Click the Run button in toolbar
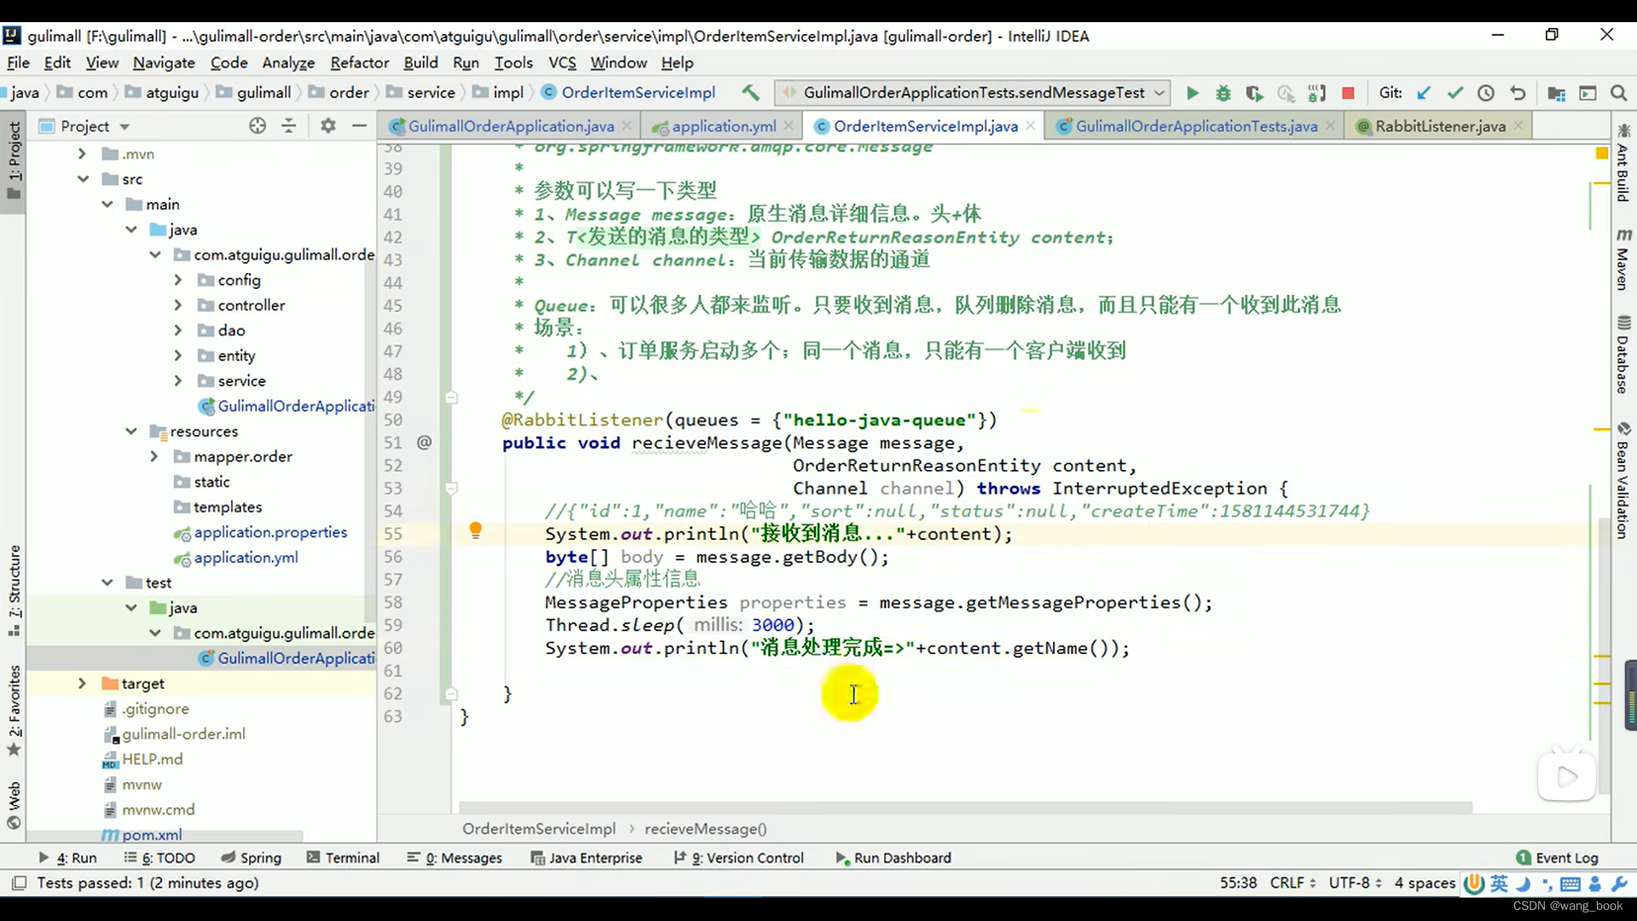 click(1192, 92)
